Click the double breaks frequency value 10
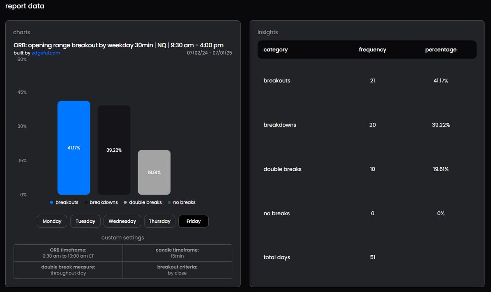Image resolution: width=491 pixels, height=292 pixels. point(372,169)
